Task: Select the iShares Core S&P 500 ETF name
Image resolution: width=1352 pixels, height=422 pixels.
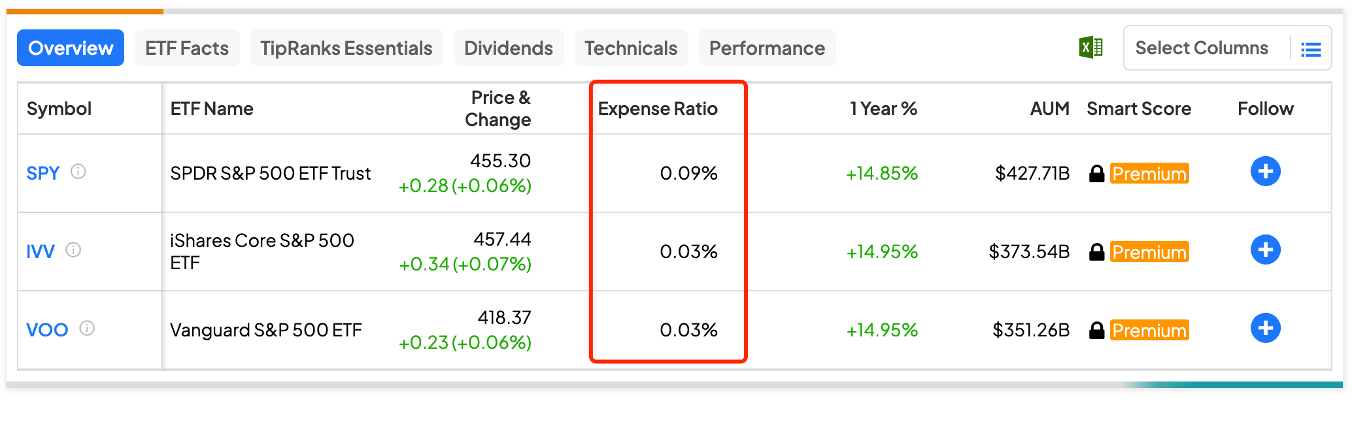Action: (262, 252)
